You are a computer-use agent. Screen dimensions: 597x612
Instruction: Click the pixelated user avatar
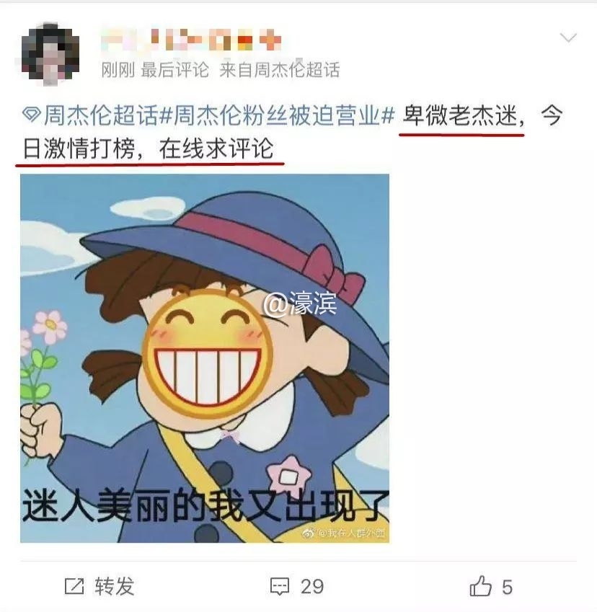click(50, 55)
